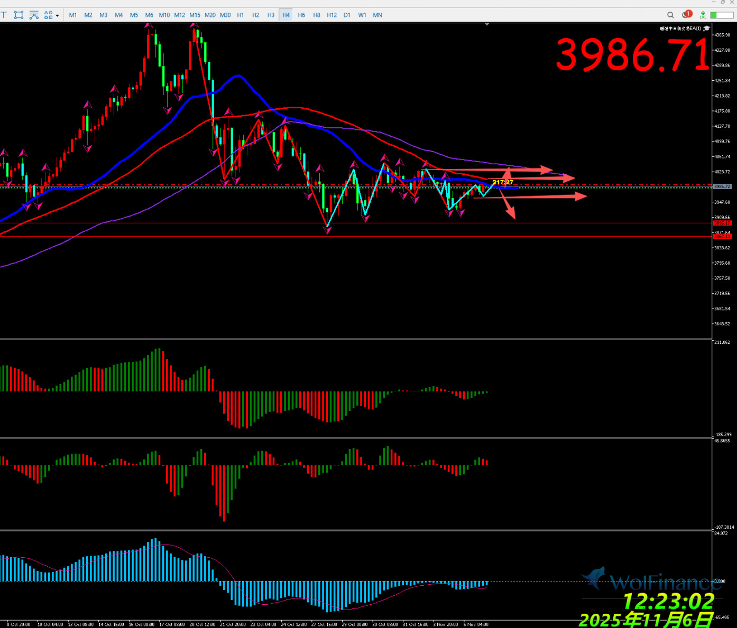Open the search magnifier icon
The width and height of the screenshot is (737, 628).
670,15
